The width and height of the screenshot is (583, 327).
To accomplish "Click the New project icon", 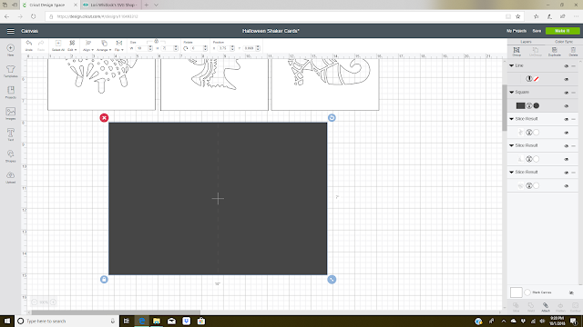I will pyautogui.click(x=10, y=48).
